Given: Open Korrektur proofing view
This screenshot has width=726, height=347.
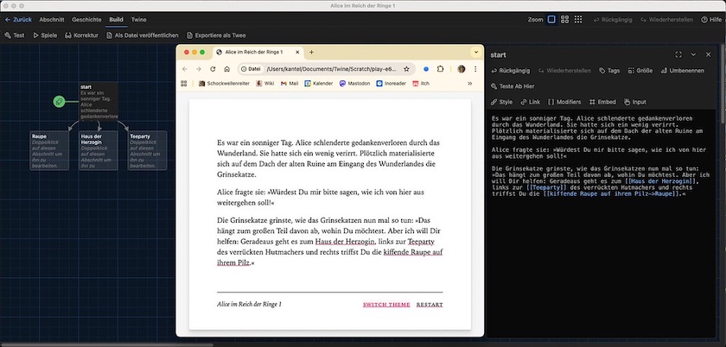Looking at the screenshot, I should [81, 35].
